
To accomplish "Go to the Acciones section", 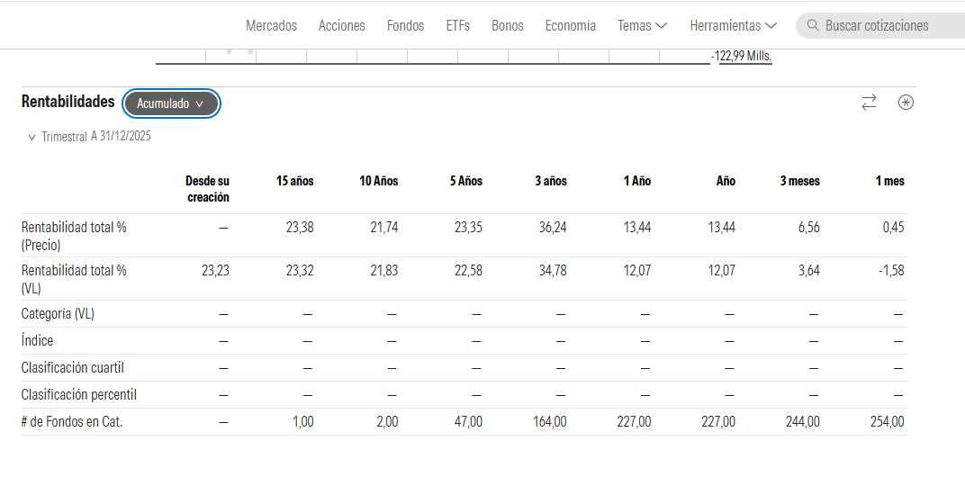I will pos(341,26).
